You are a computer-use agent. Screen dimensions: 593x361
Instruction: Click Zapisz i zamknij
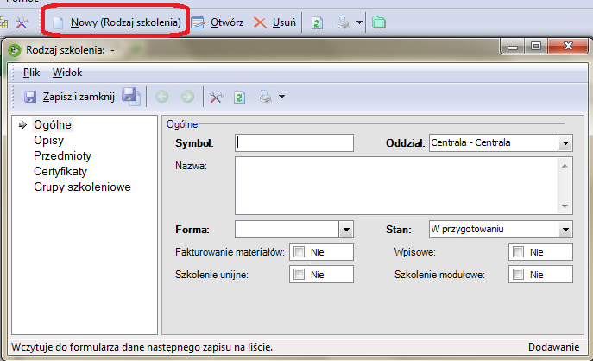pos(69,97)
